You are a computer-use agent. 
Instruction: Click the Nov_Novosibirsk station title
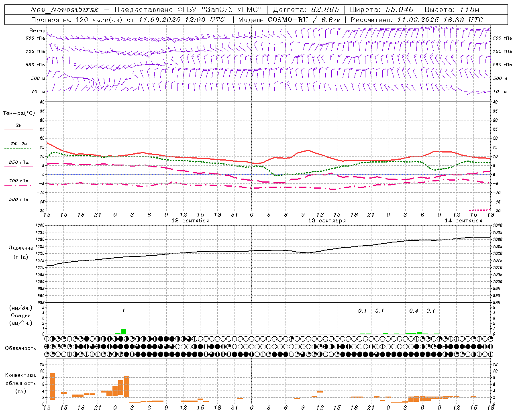(x=65, y=10)
